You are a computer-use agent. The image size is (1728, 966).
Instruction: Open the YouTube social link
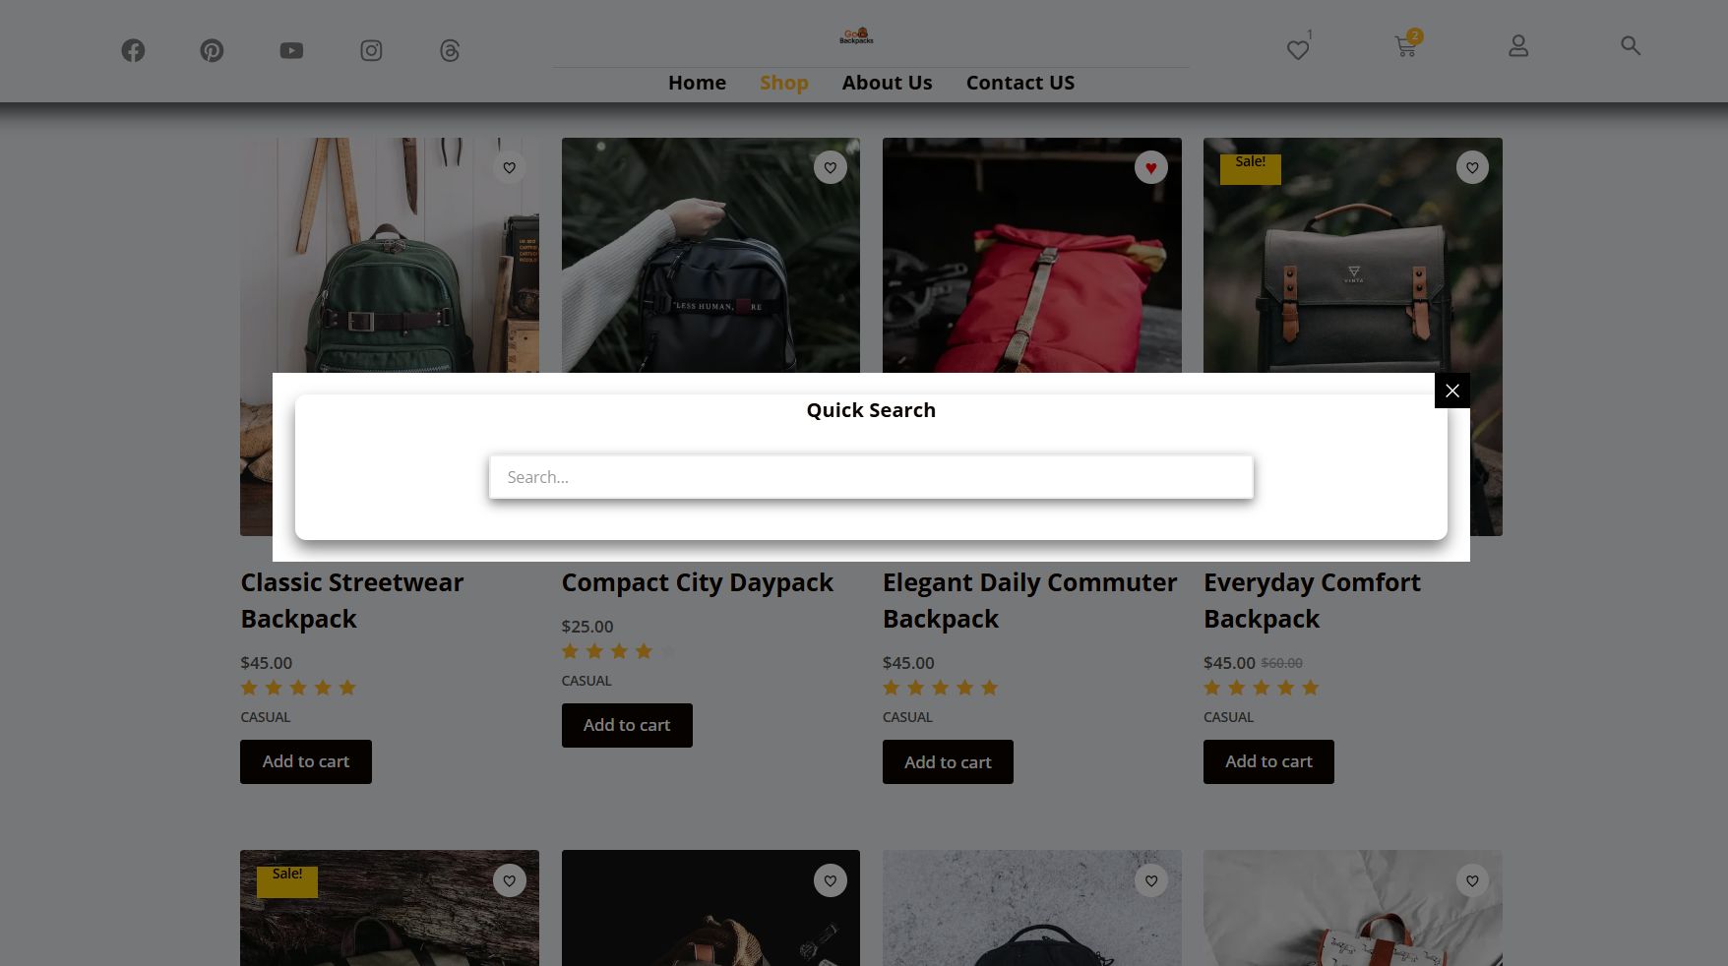tap(291, 50)
